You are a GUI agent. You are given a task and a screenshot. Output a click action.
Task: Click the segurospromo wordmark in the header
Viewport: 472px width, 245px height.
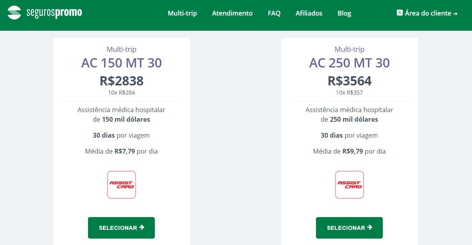click(x=54, y=13)
